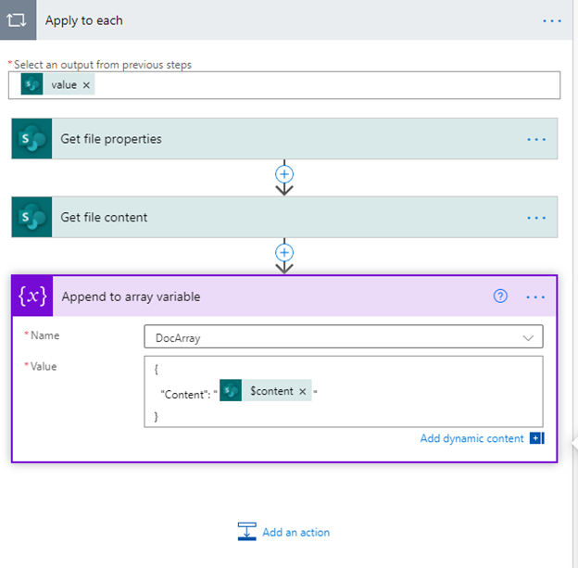578x568 pixels.
Task: Open Get file content options menu
Action: tap(536, 218)
